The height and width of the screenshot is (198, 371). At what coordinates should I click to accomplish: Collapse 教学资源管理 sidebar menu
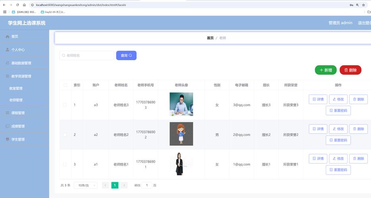click(x=25, y=76)
